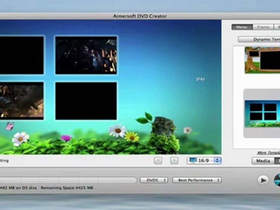Go to next menu page arrow
This screenshot has width=280, height=210.
pos(174,161)
